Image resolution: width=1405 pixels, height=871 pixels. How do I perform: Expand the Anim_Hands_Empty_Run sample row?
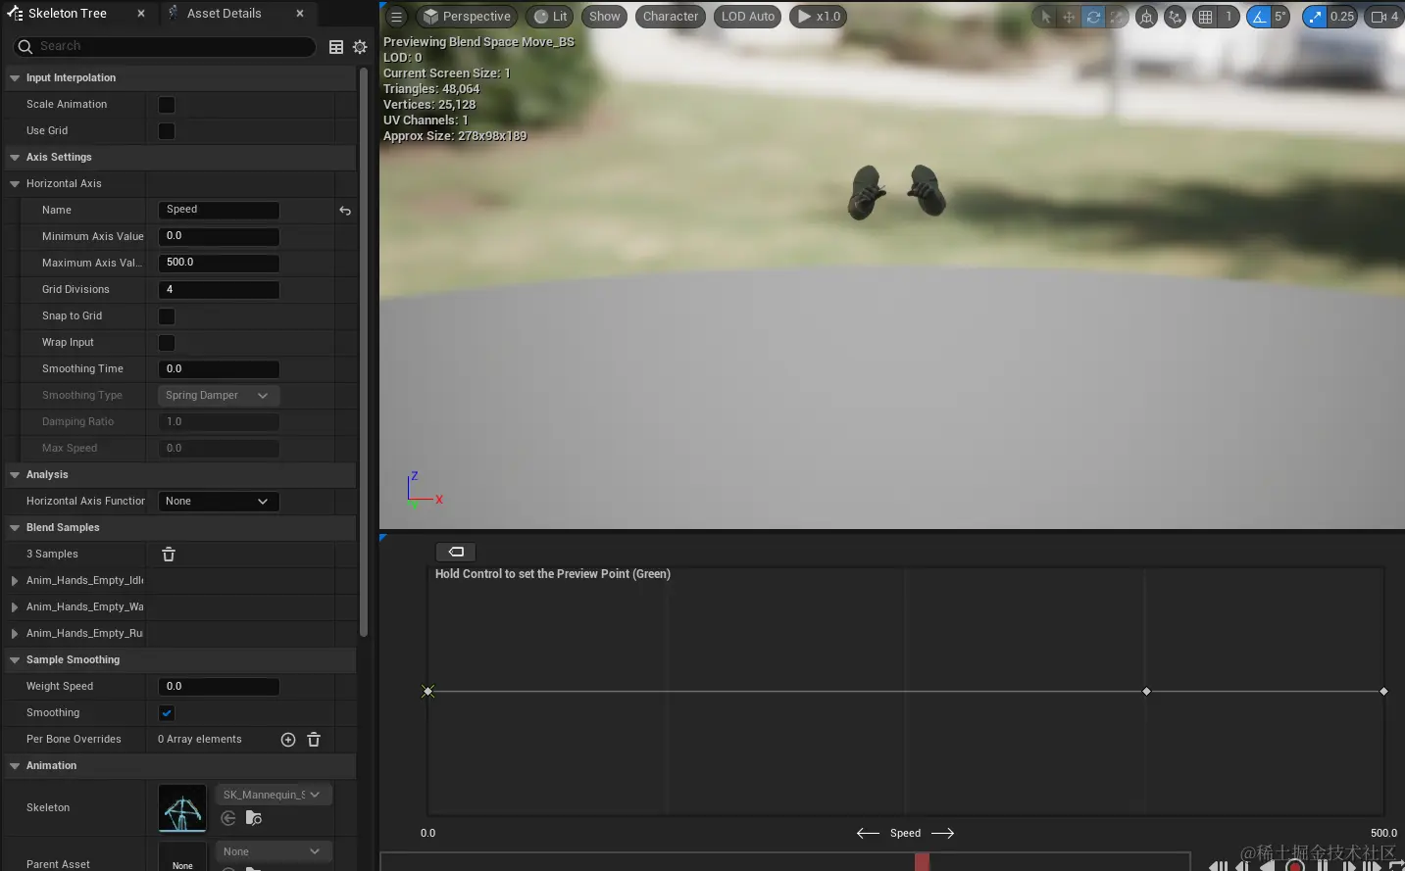[15, 634]
